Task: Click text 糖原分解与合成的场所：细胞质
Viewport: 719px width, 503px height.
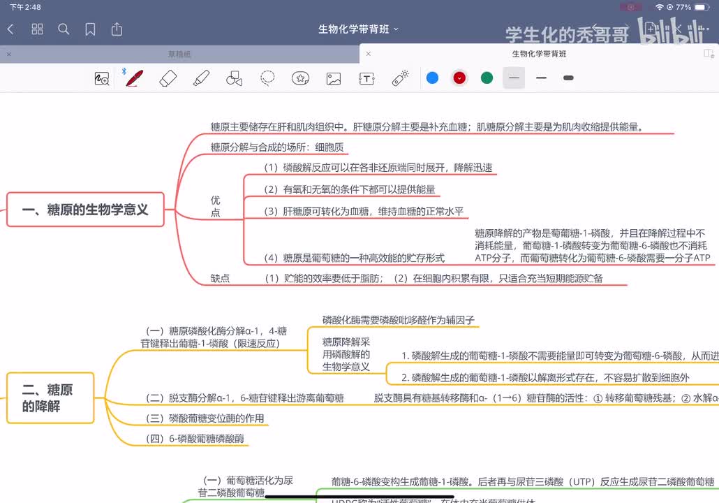Action: tap(277, 147)
